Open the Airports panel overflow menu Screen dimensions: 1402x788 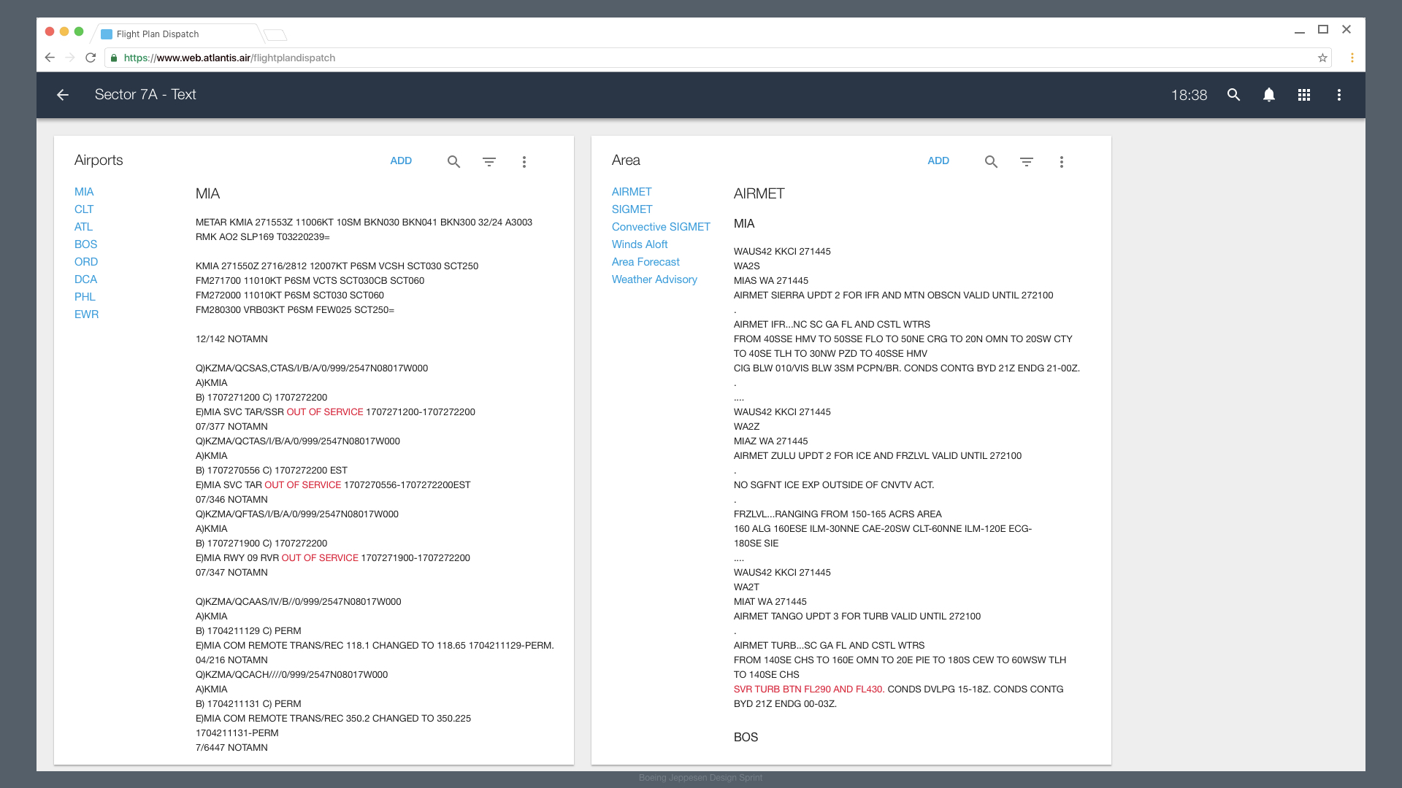(x=524, y=161)
